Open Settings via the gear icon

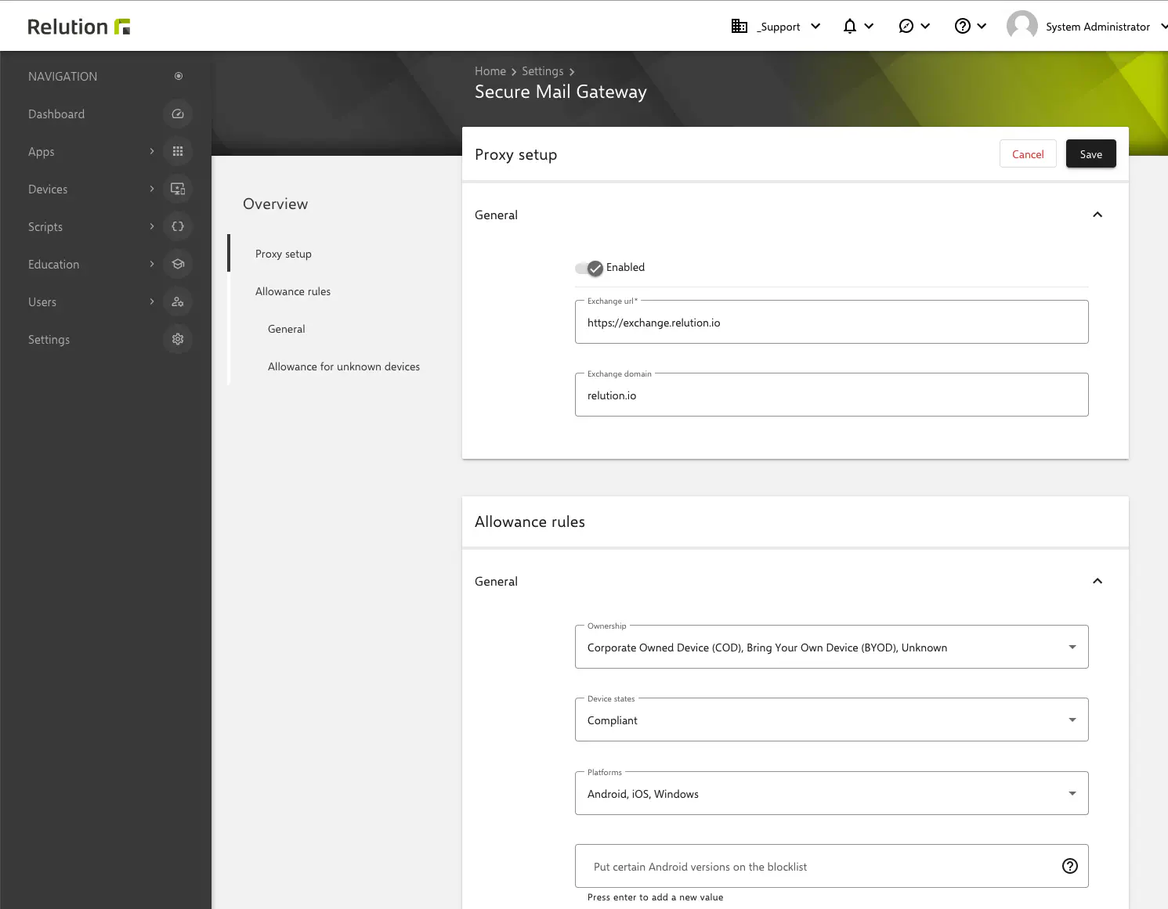click(x=178, y=339)
